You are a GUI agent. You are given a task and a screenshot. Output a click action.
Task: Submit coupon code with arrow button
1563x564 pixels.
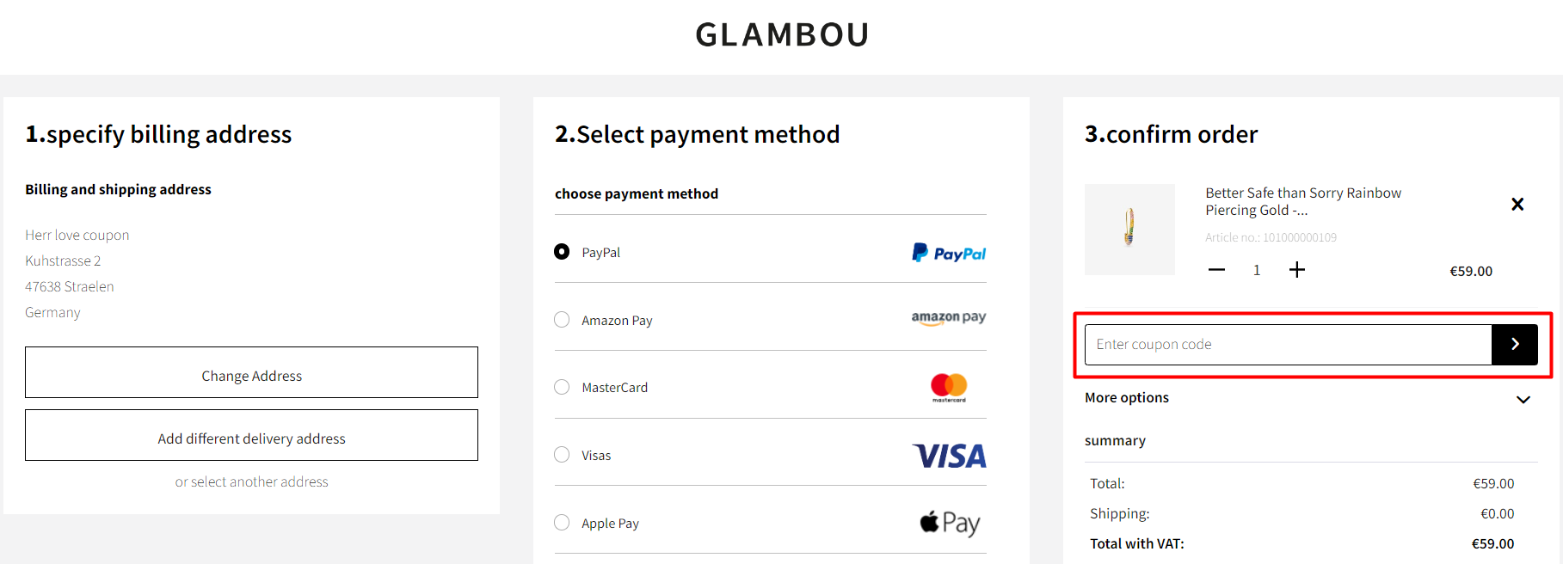point(1515,345)
